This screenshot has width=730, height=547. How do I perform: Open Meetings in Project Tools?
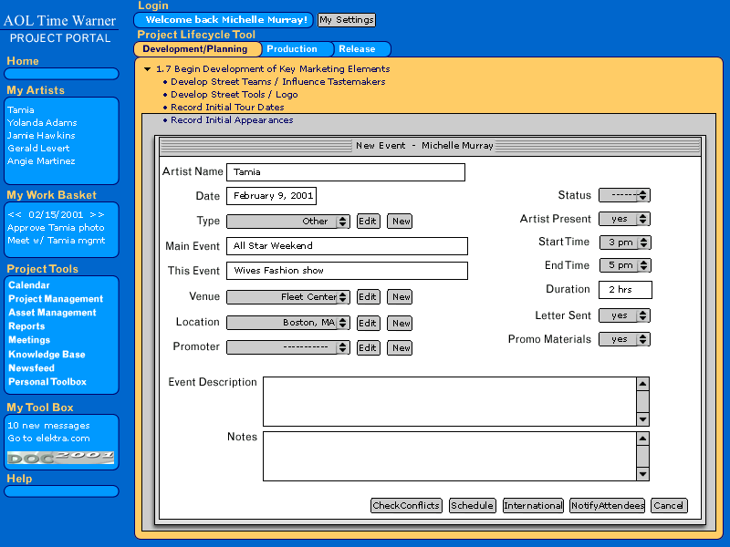[29, 340]
